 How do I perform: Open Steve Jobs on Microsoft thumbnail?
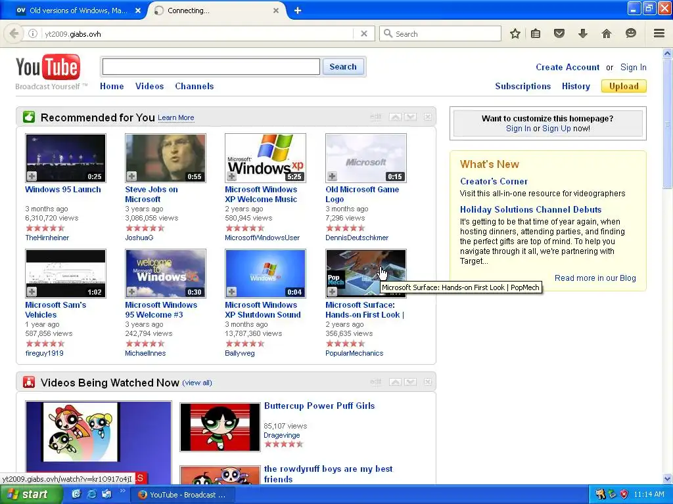click(x=166, y=157)
